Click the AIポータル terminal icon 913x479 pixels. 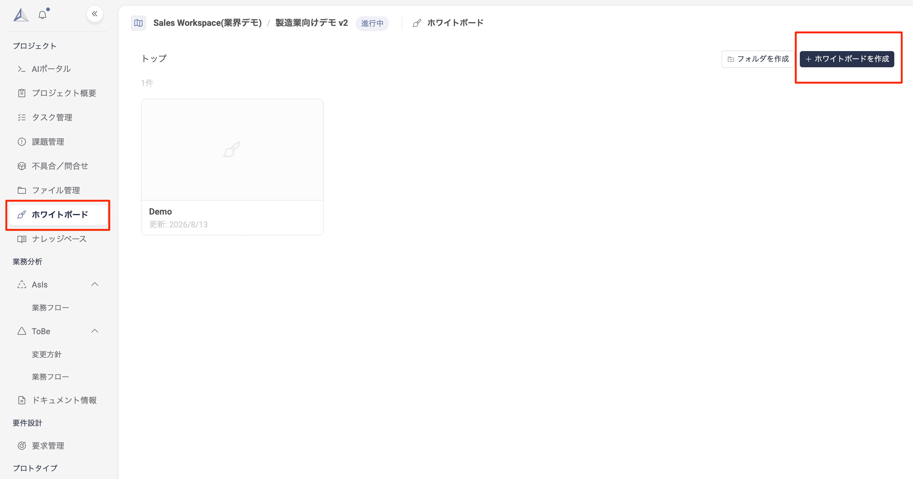click(22, 69)
